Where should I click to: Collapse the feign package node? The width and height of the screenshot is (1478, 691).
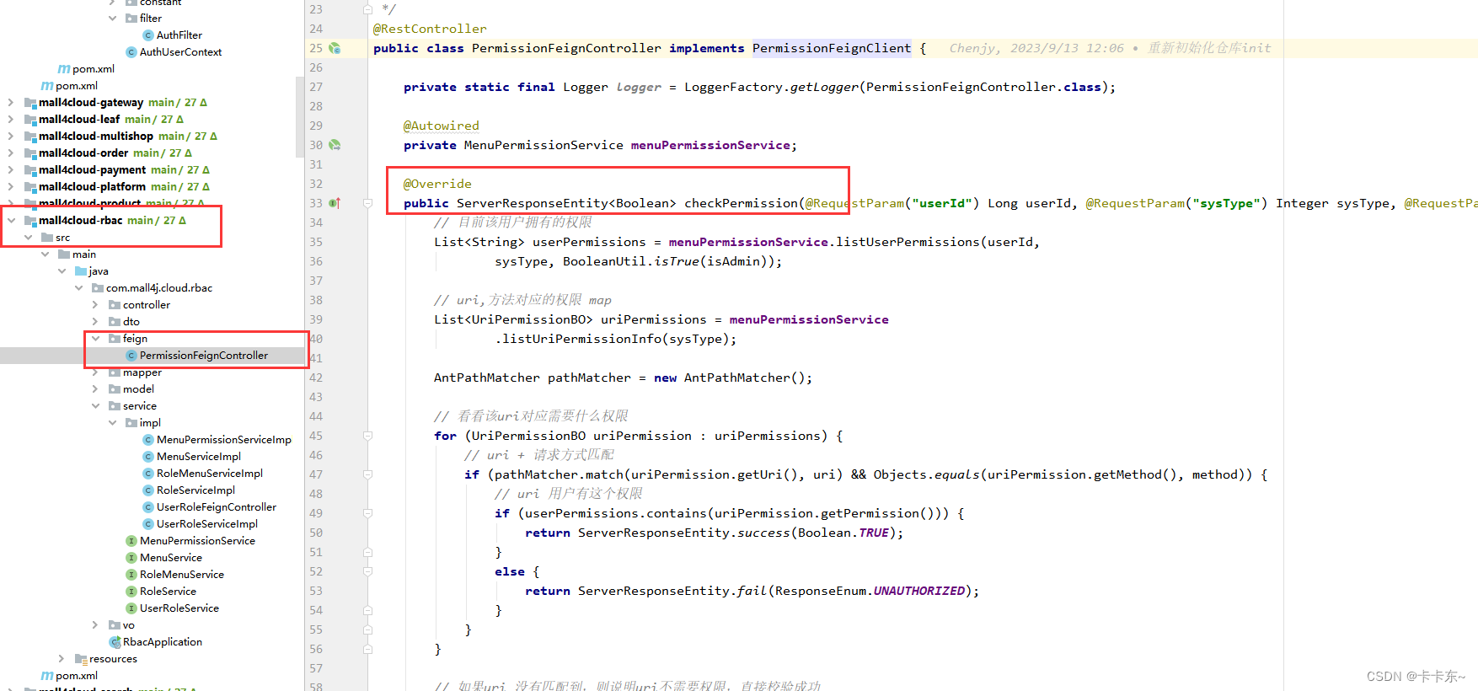coord(95,339)
